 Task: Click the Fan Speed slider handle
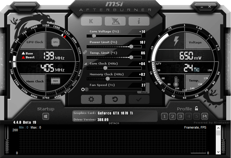point(87,90)
